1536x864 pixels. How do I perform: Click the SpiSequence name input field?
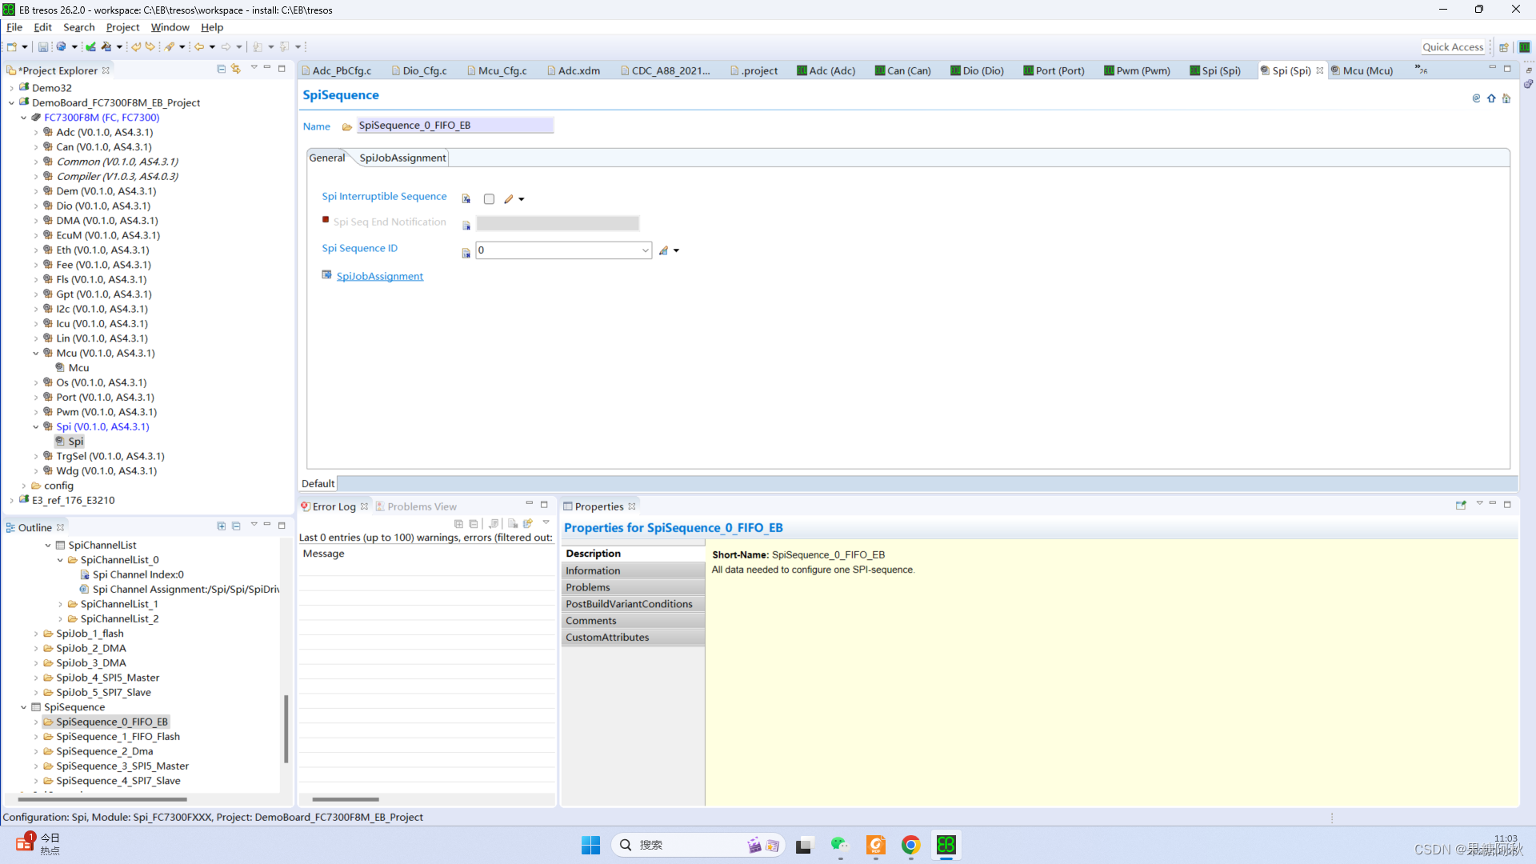[x=454, y=126]
